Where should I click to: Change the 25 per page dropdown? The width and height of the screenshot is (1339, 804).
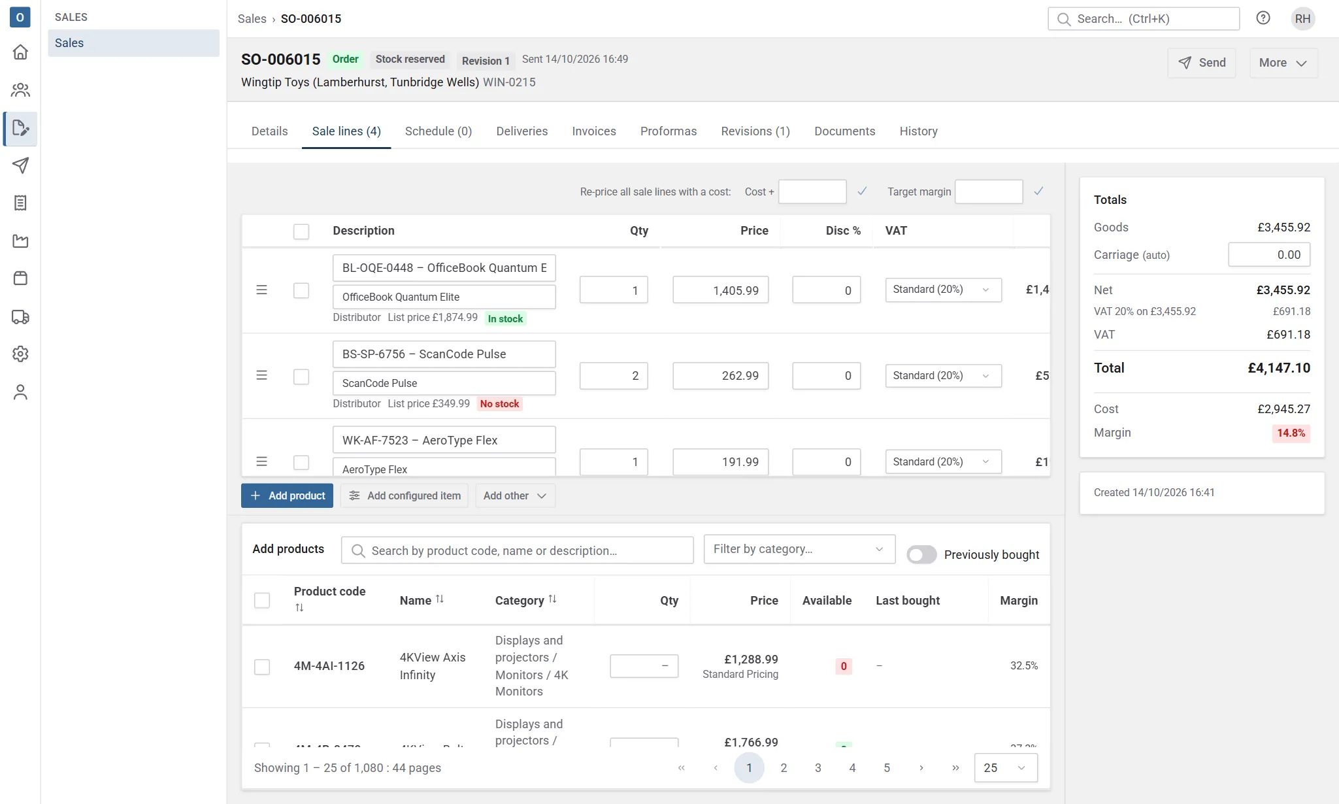pyautogui.click(x=1005, y=768)
